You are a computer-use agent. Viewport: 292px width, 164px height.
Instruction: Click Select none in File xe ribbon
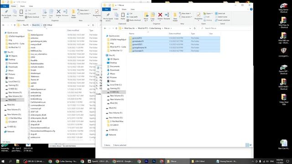[221, 17]
